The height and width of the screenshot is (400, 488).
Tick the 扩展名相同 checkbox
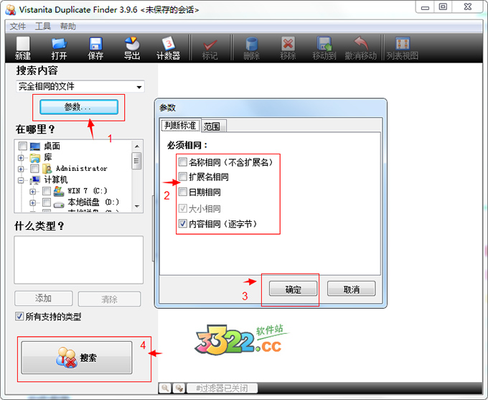(183, 177)
